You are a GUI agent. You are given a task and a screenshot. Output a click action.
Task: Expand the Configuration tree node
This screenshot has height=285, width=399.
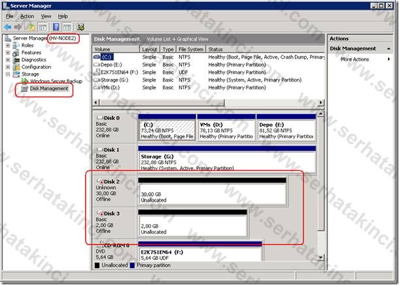coord(8,67)
